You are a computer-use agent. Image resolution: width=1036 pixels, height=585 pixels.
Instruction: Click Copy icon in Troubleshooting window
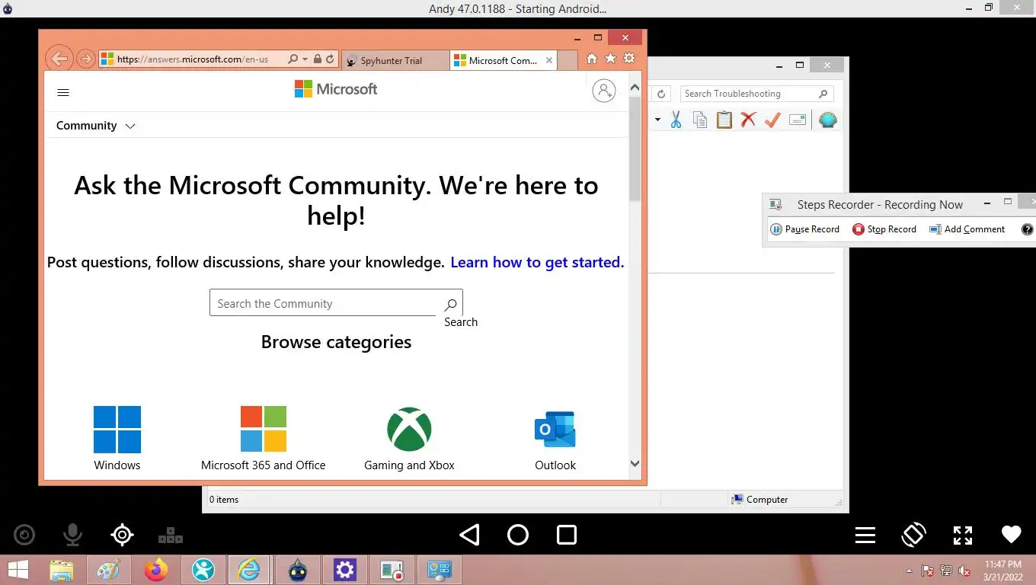click(700, 120)
